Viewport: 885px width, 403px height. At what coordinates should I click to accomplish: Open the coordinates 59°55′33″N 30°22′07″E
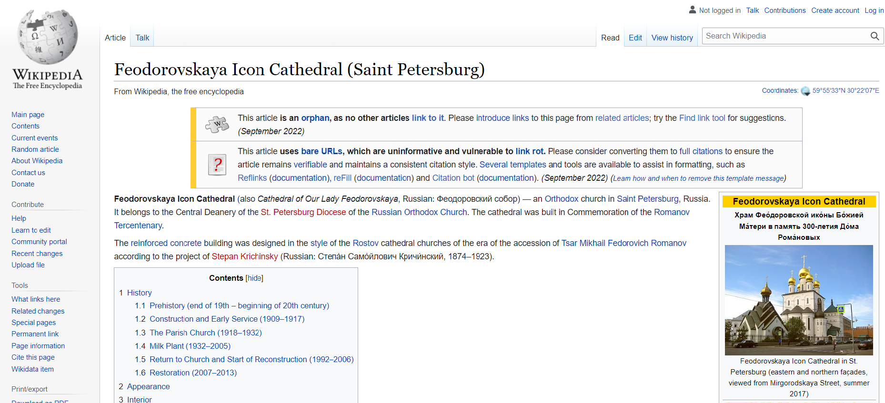[845, 90]
